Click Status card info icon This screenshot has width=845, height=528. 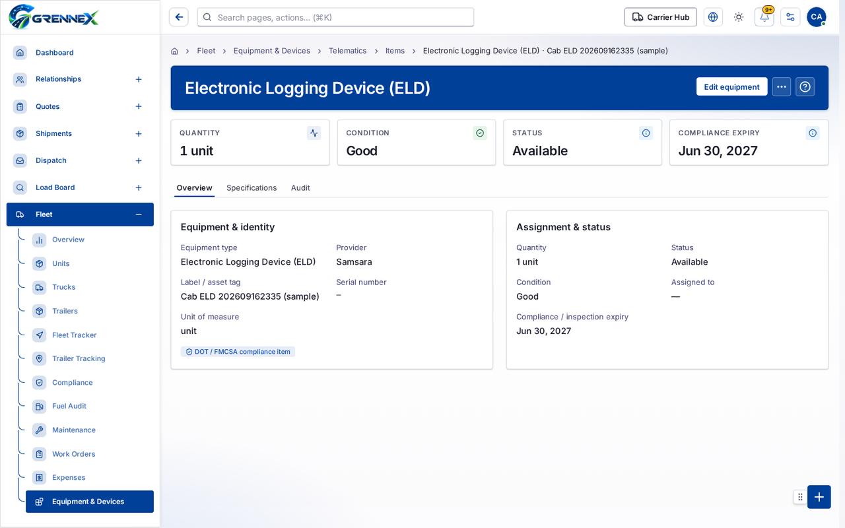pos(646,133)
